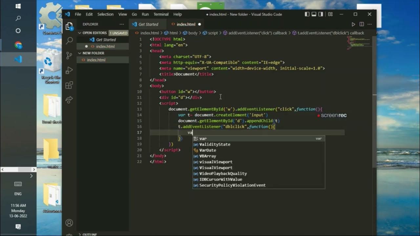Open Task View (Cortana circle) on taskbar
420x236 pixels.
tap(18, 31)
